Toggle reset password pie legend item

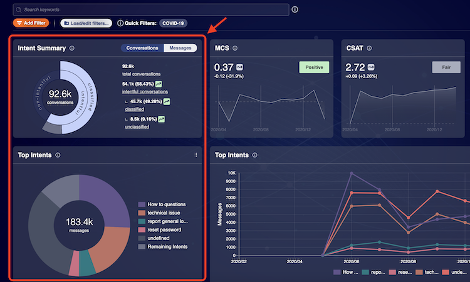(x=159, y=229)
